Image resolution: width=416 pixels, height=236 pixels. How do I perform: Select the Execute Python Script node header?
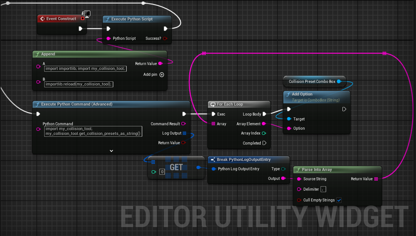(137, 19)
